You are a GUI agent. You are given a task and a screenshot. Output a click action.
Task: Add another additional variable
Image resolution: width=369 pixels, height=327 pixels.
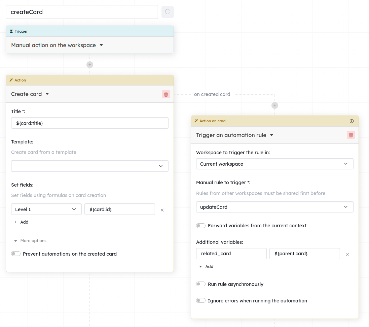tap(207, 267)
